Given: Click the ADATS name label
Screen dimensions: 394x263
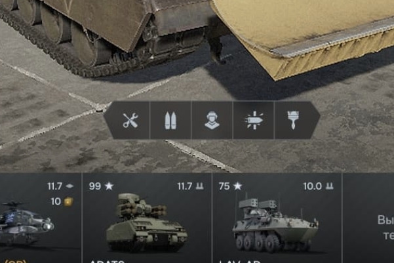Looking at the screenshot, I should tap(108, 262).
